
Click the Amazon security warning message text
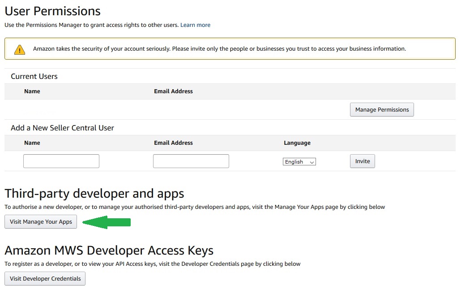click(219, 48)
